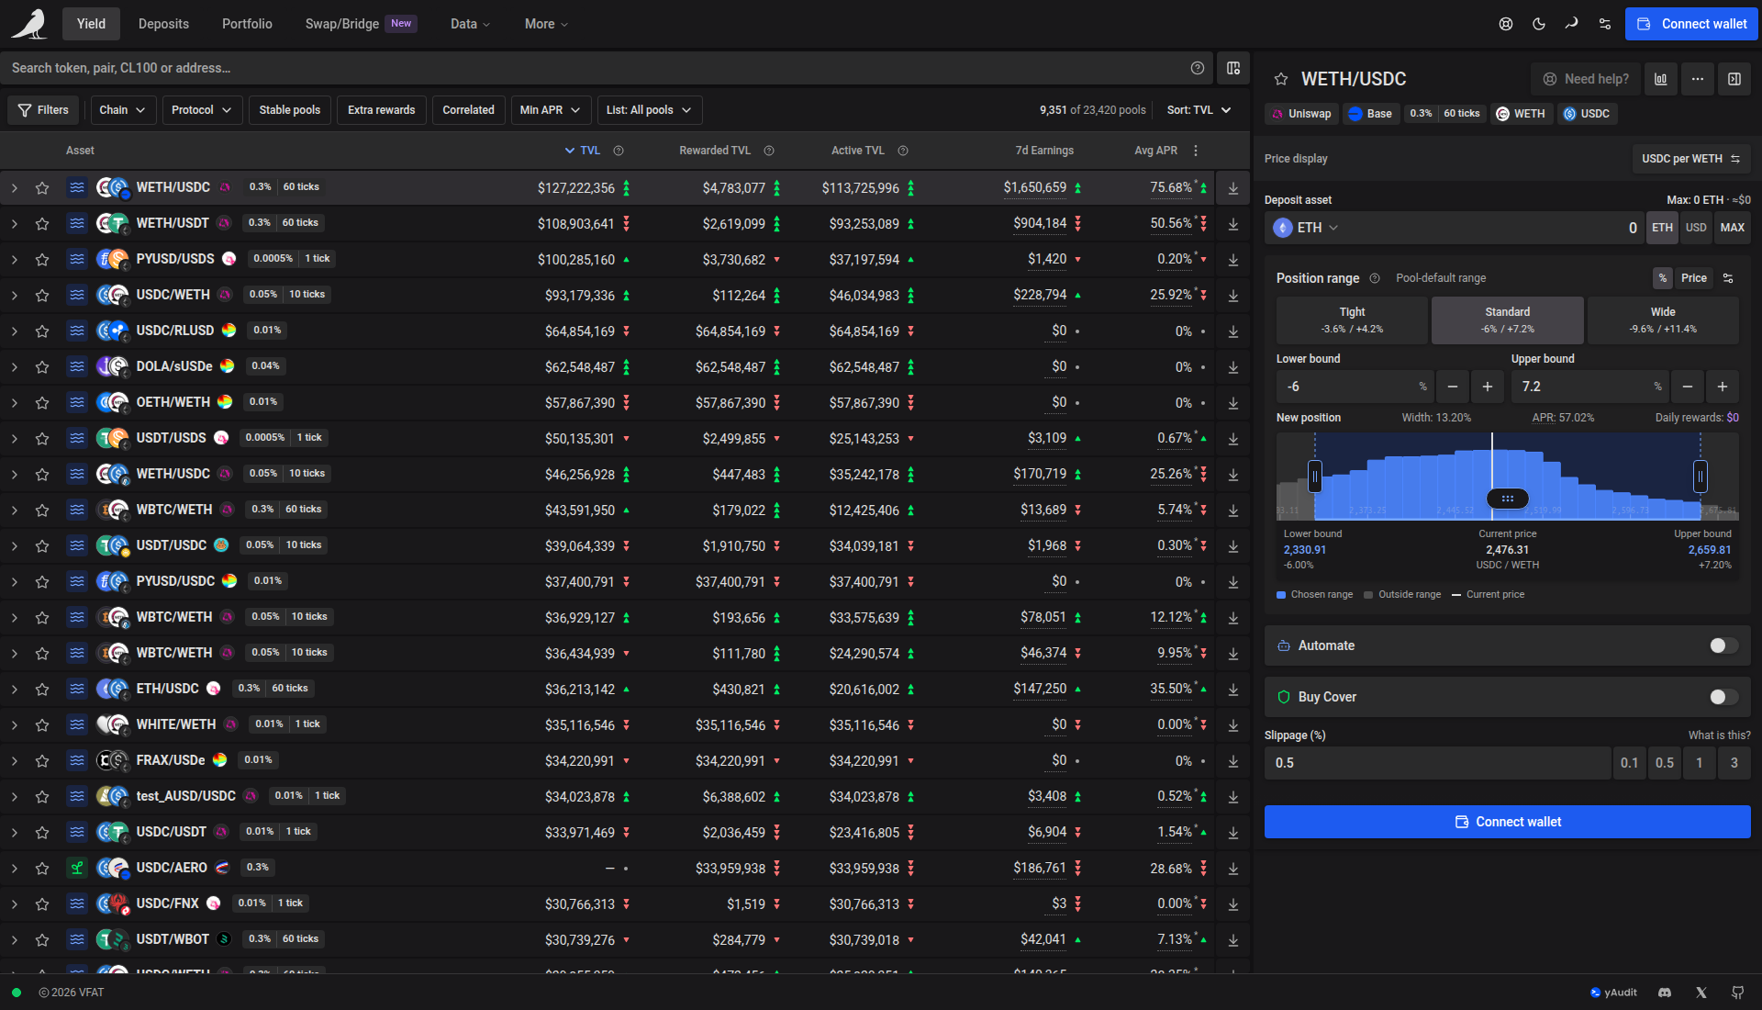Select Wide range preset
The image size is (1762, 1010).
[1663, 320]
